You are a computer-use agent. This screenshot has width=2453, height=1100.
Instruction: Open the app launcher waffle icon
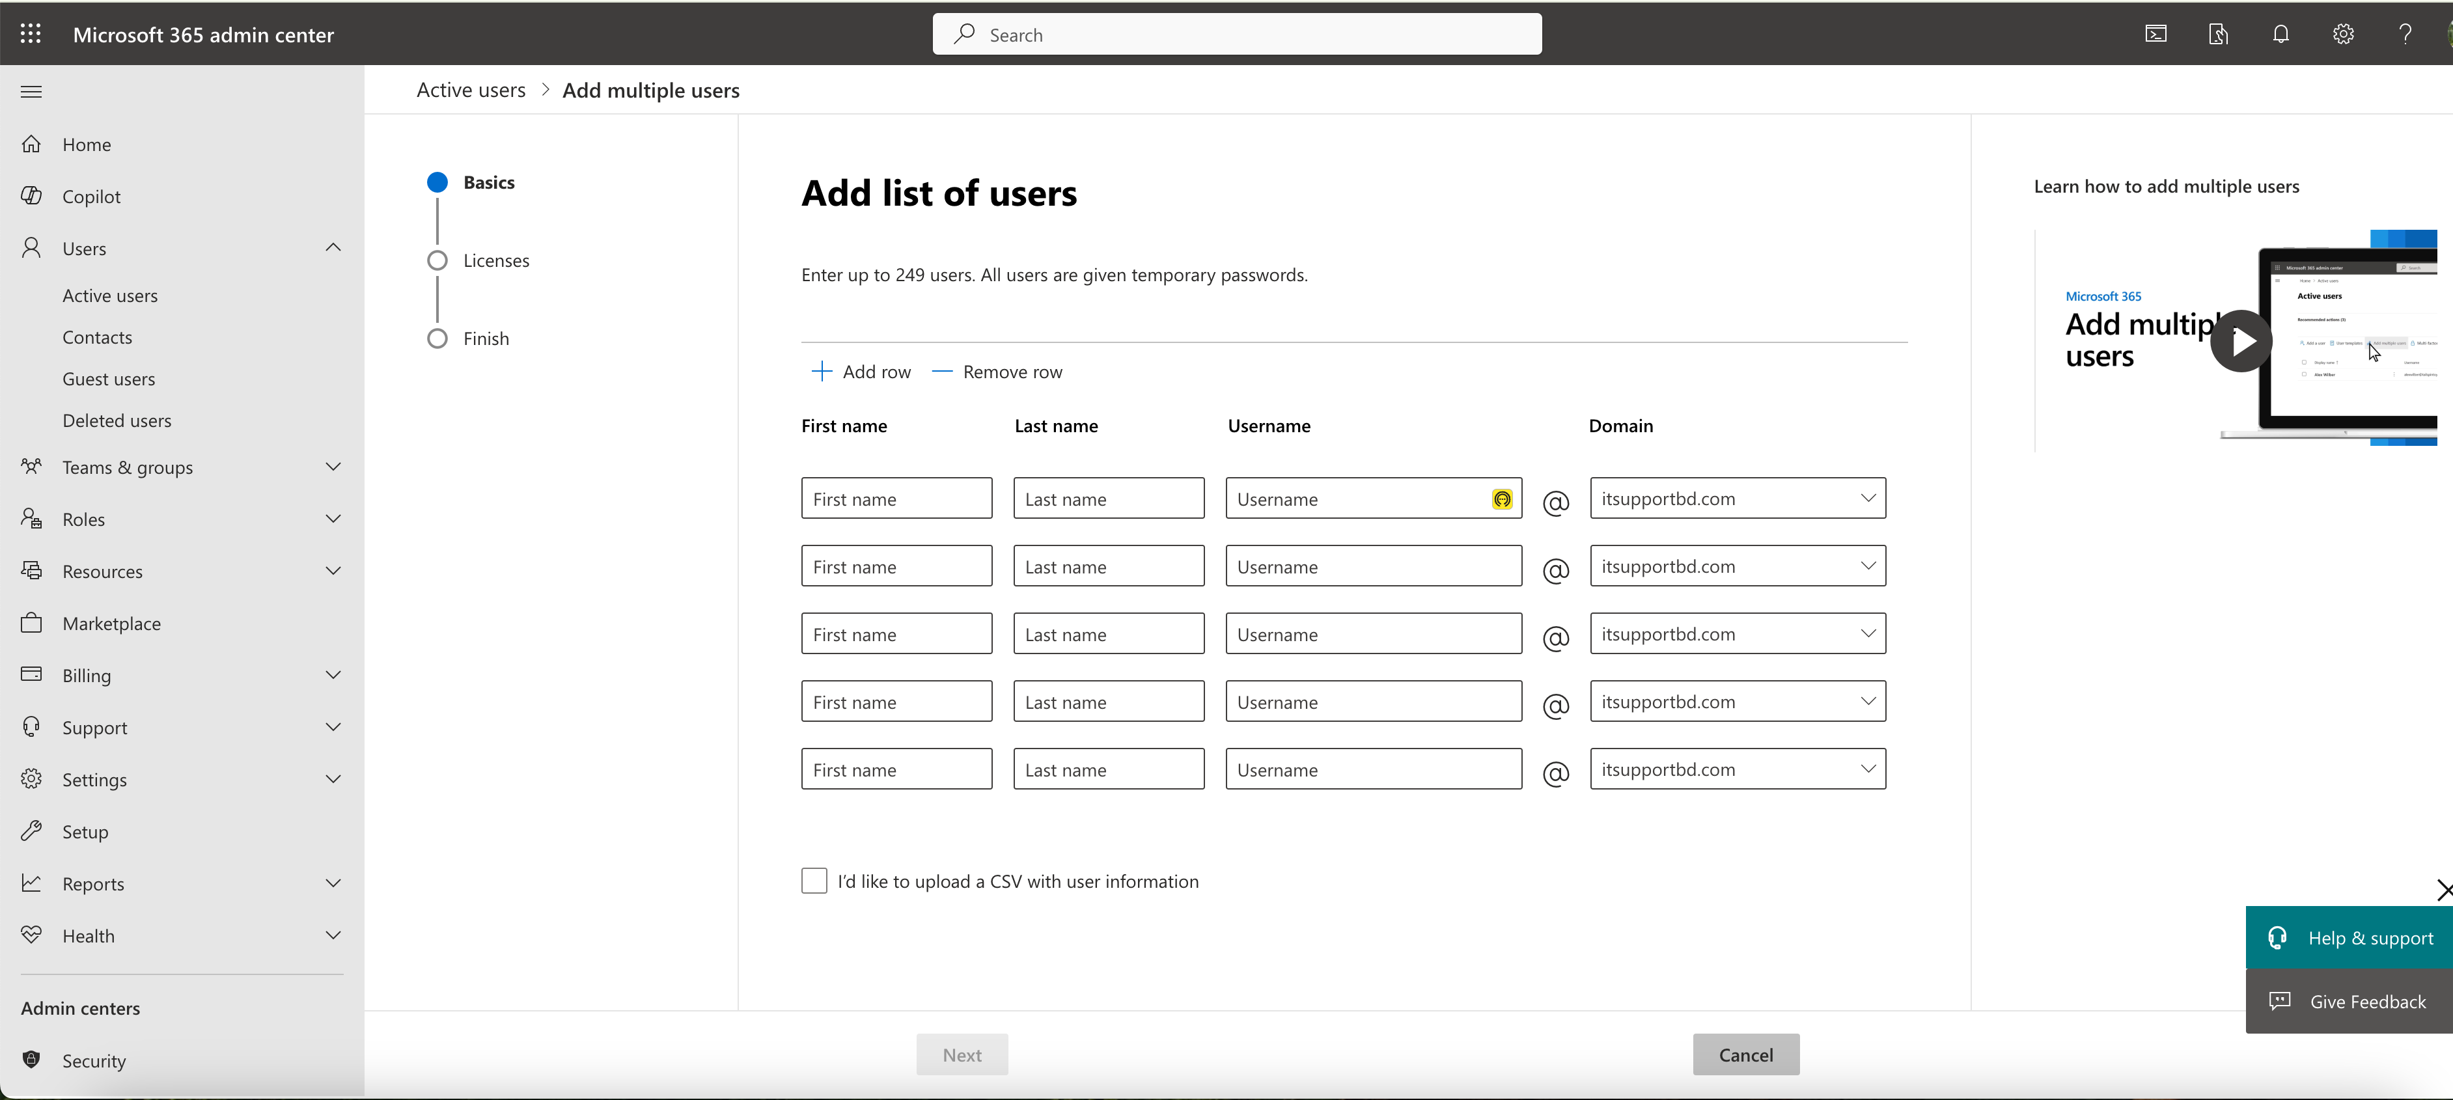(31, 34)
